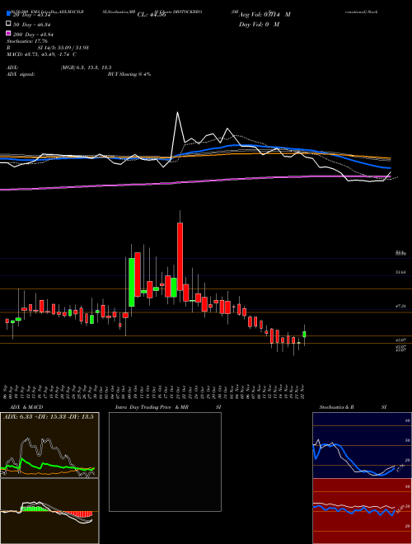Click the 'ADX: 6.33 +DY: 15.33 -DY: 13.5' header
The image size is (412, 544).
point(49,417)
